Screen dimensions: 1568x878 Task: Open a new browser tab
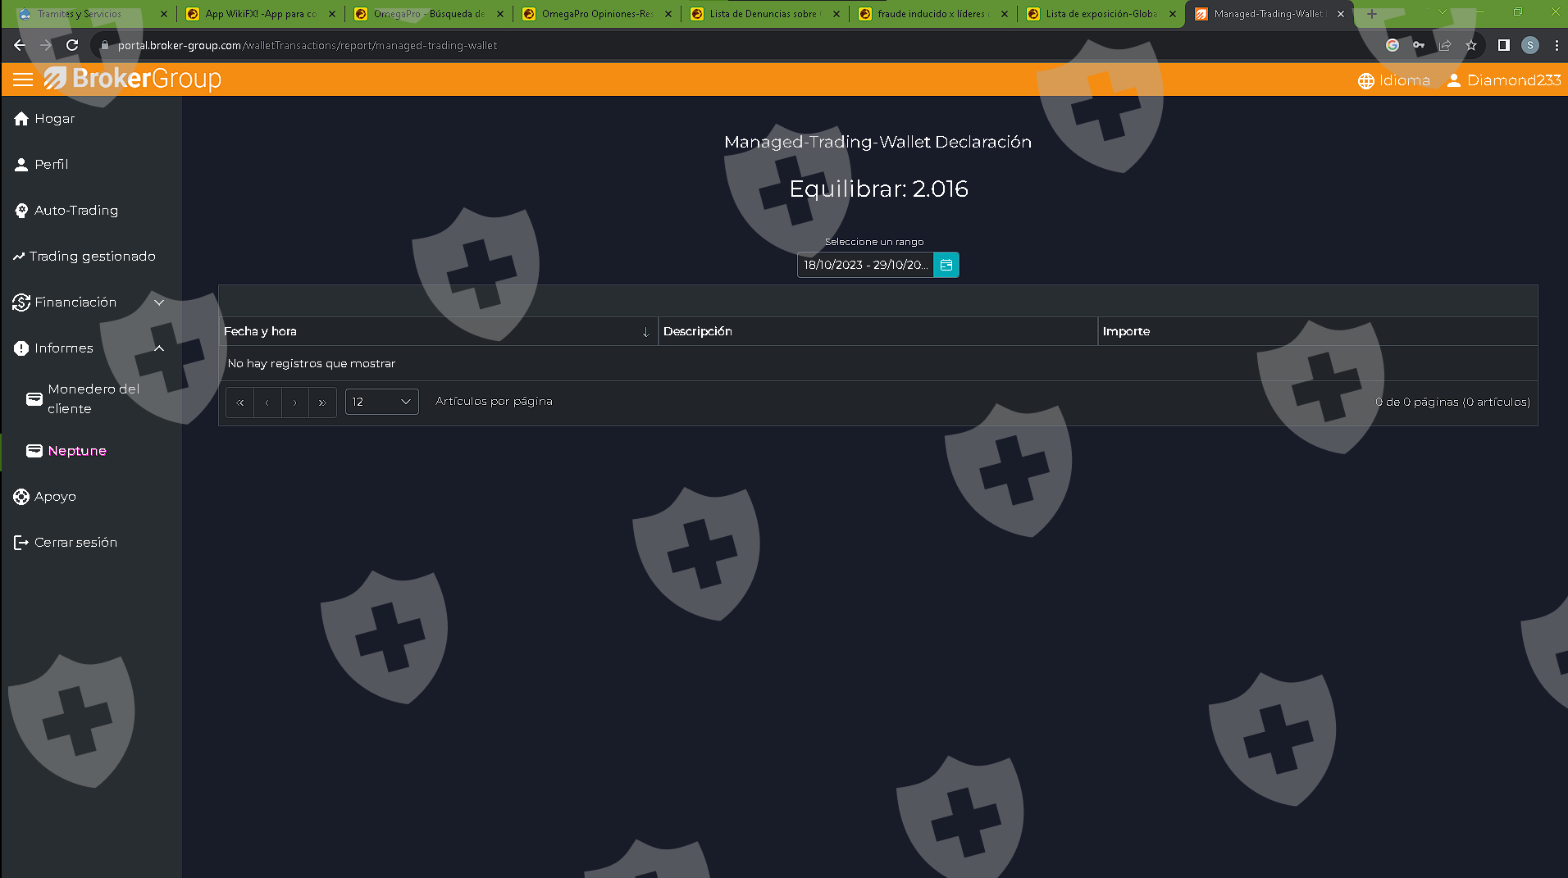[1372, 14]
